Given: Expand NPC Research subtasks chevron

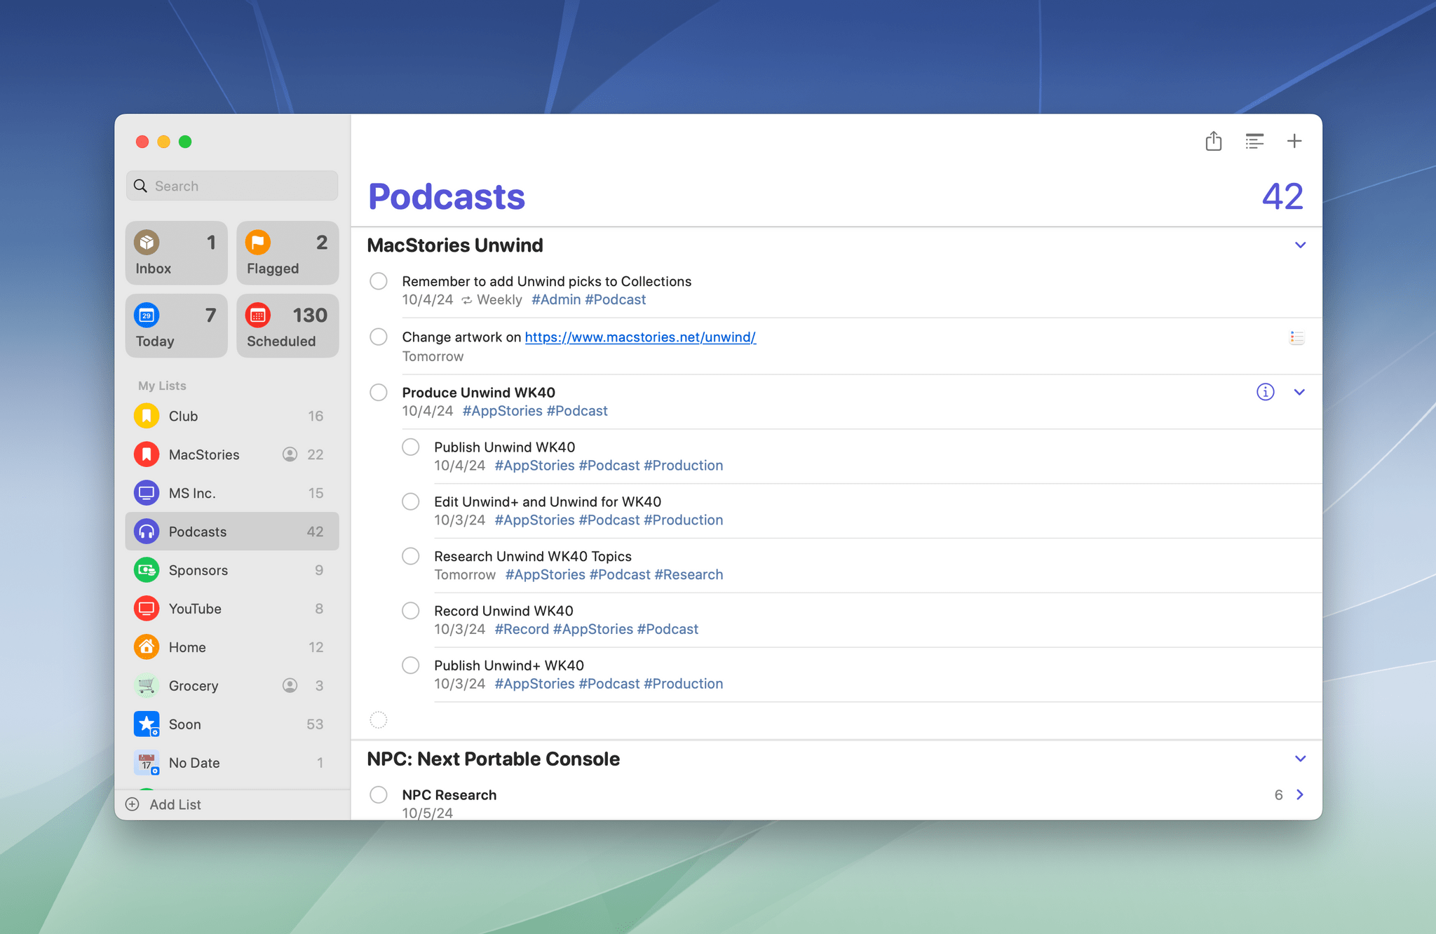Looking at the screenshot, I should pos(1300,794).
